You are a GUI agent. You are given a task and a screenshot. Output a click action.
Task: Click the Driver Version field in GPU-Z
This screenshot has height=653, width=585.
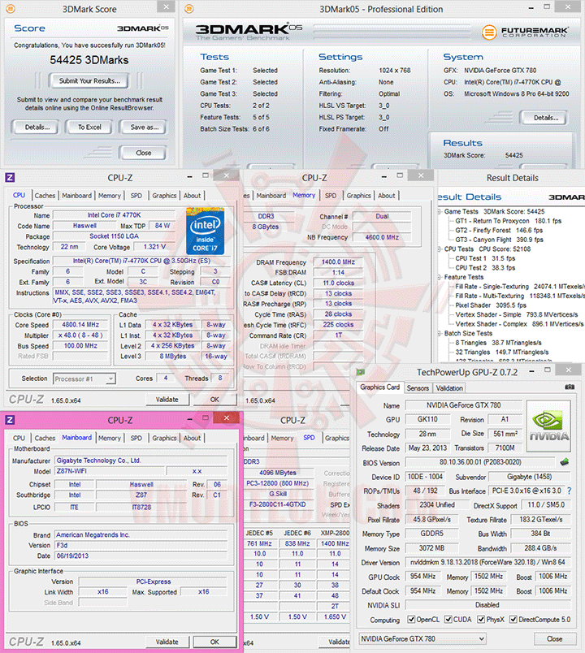click(x=487, y=562)
